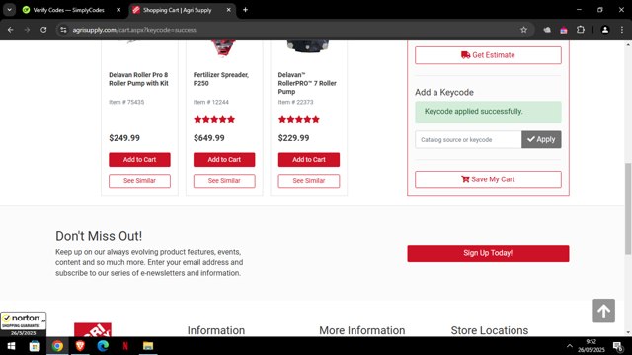Click star rating of RollerPRO 7 Roller Pump
This screenshot has width=632, height=355.
click(298, 119)
